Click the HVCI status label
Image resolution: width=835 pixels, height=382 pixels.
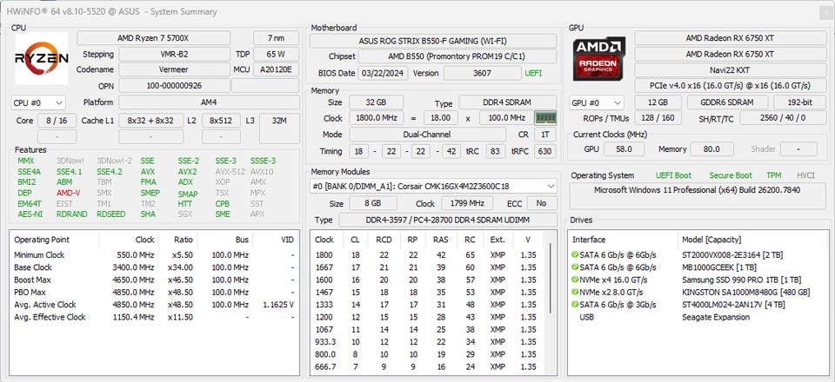805,175
